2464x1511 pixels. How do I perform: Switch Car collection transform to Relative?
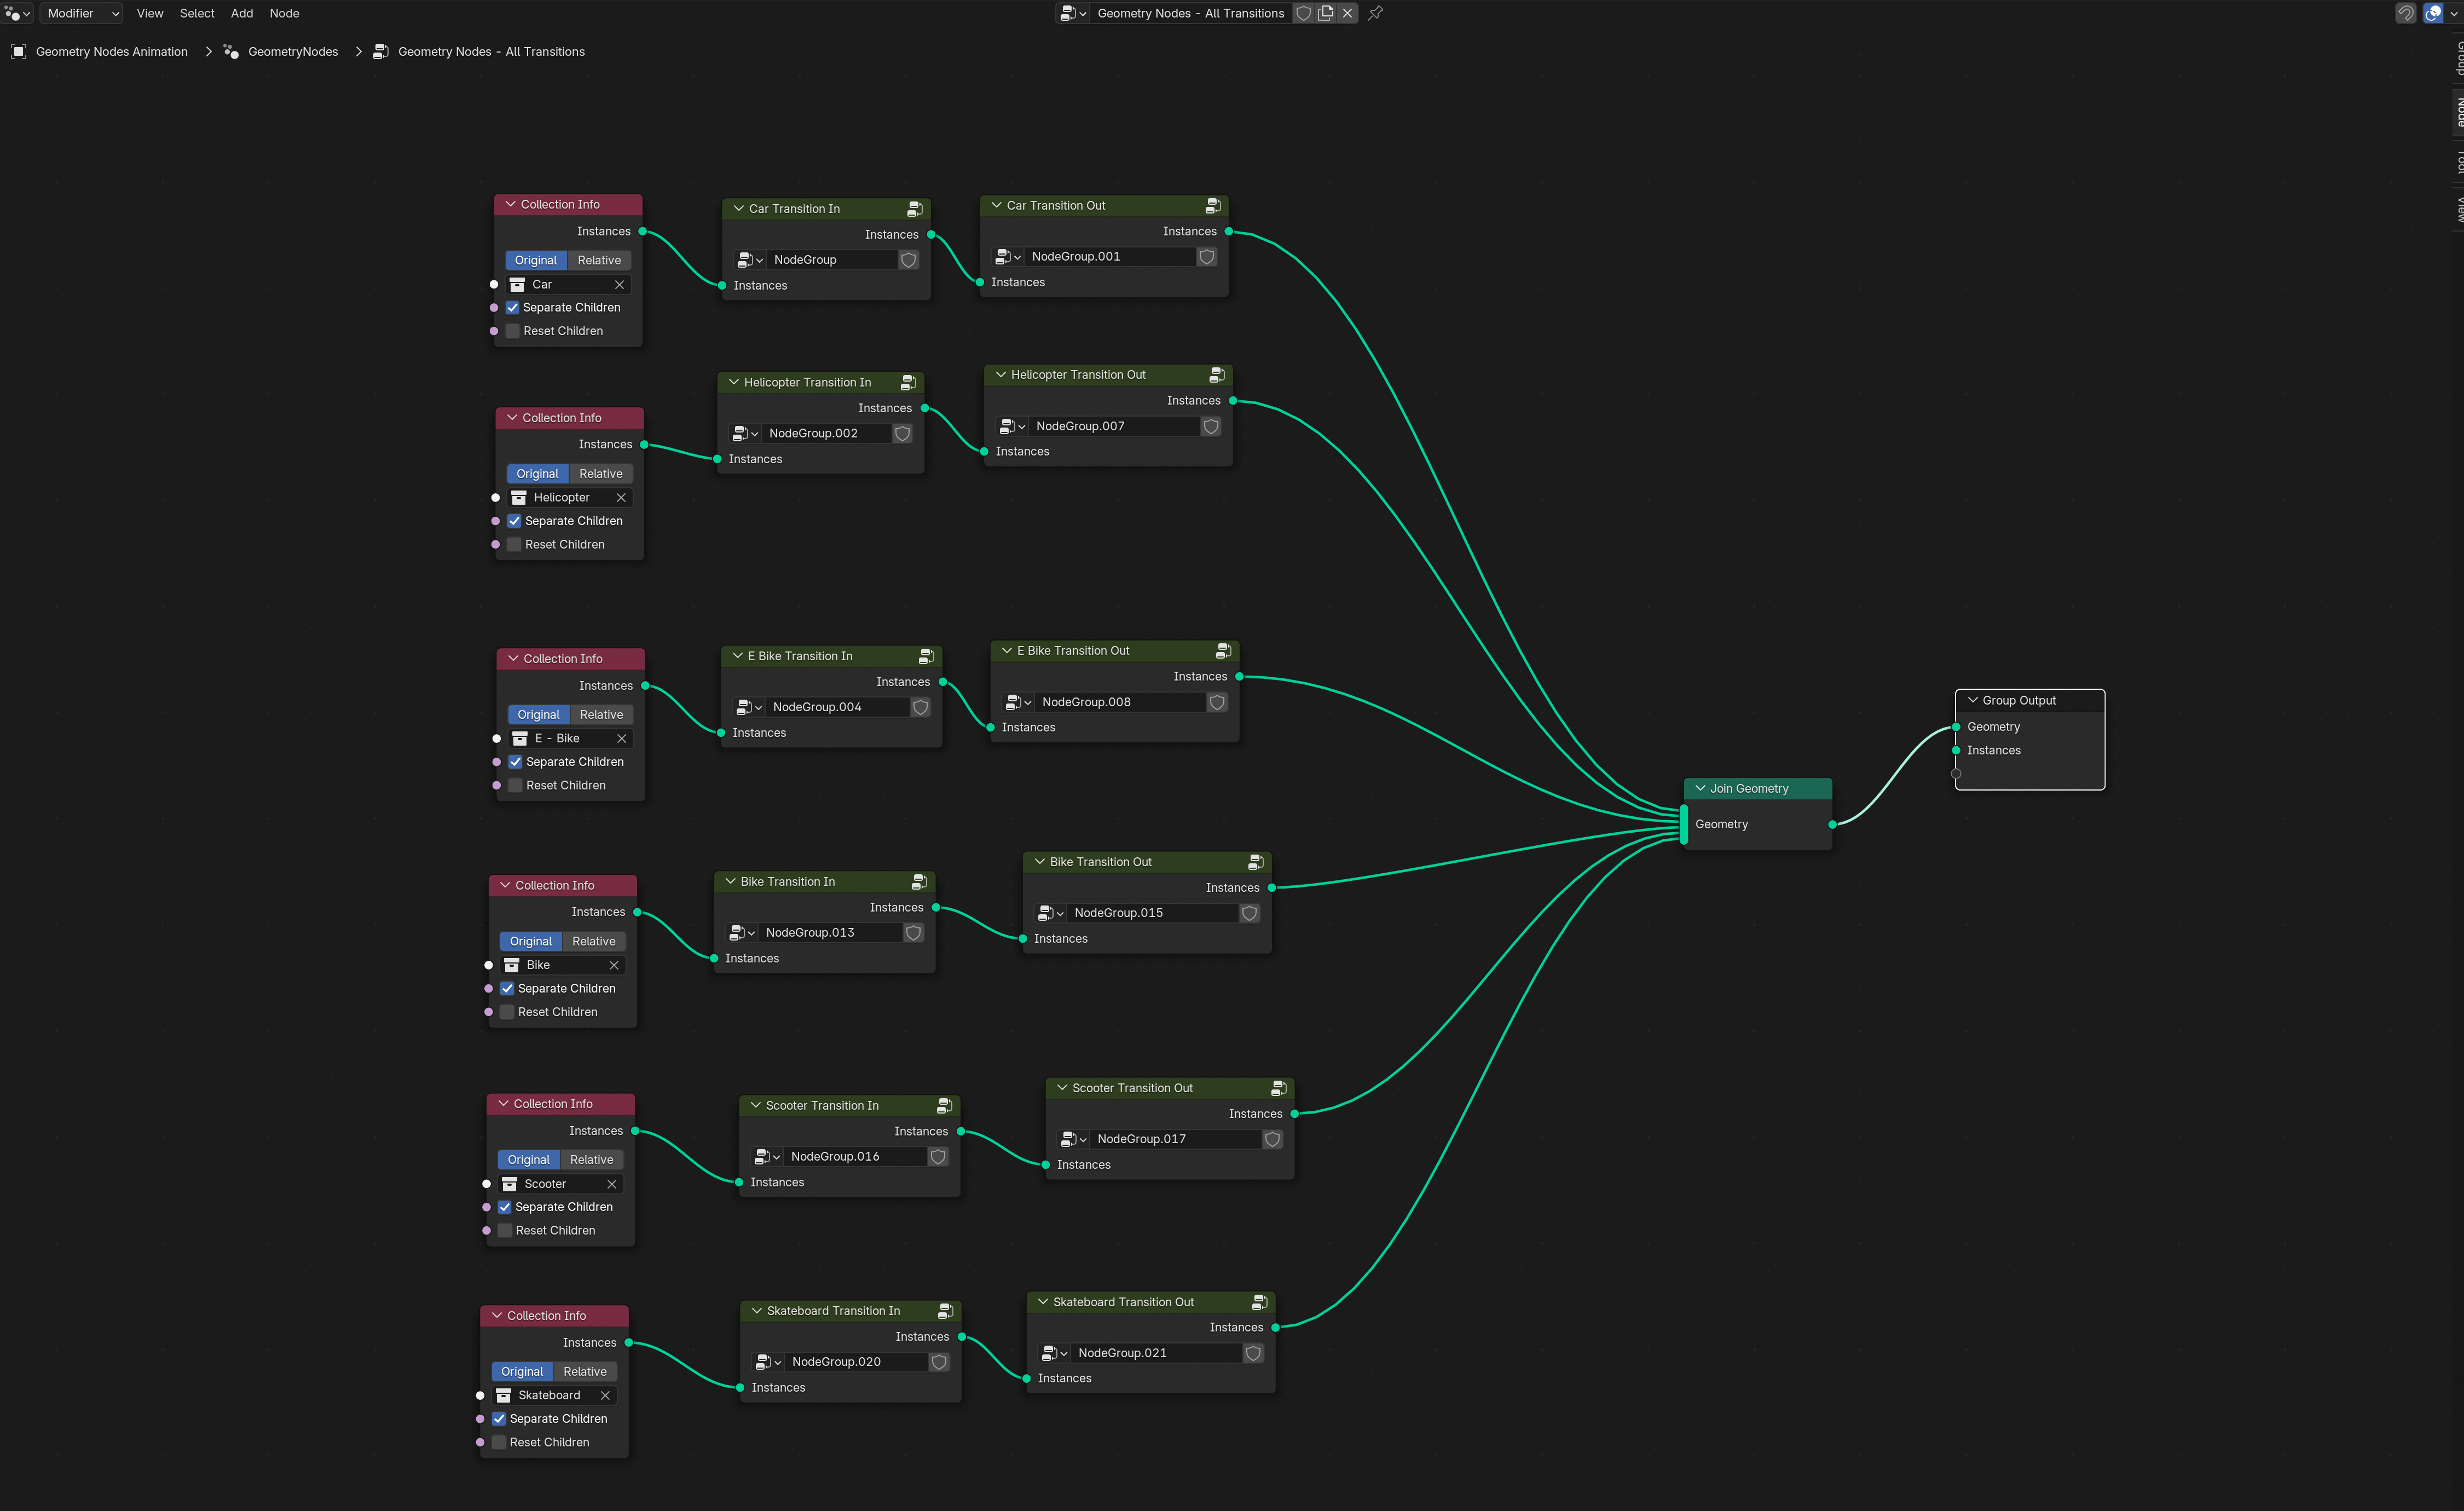point(599,261)
